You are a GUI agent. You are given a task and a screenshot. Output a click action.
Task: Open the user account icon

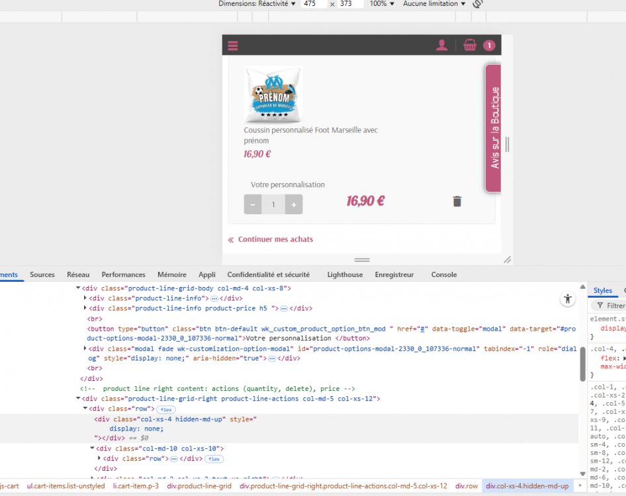pos(441,45)
